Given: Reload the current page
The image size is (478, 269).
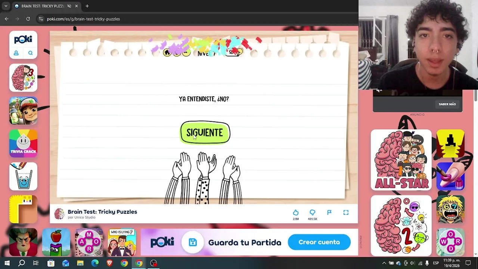Looking at the screenshot, I should pos(28,19).
